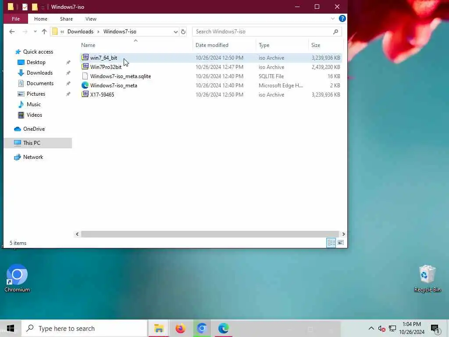Screen dimensions: 449x337
Task: Sort files by Size column
Action: tap(316, 45)
